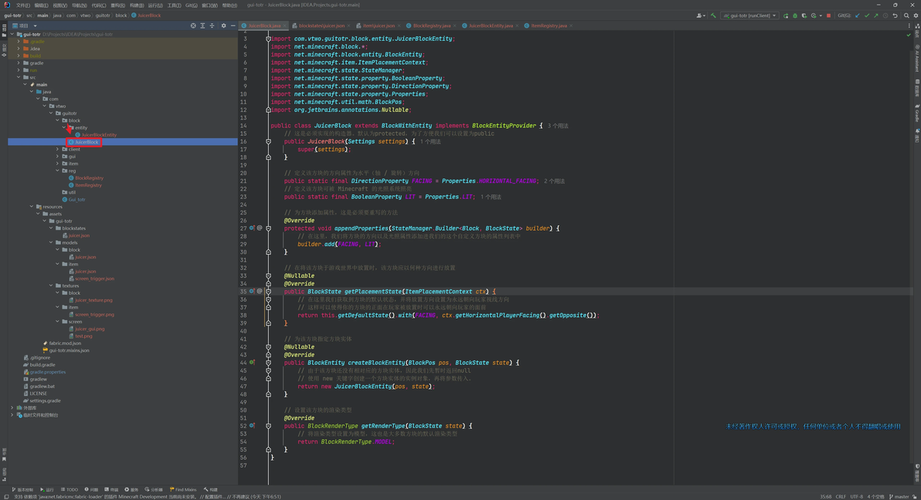
Task: Open the Git(G) menu
Action: tap(191, 5)
